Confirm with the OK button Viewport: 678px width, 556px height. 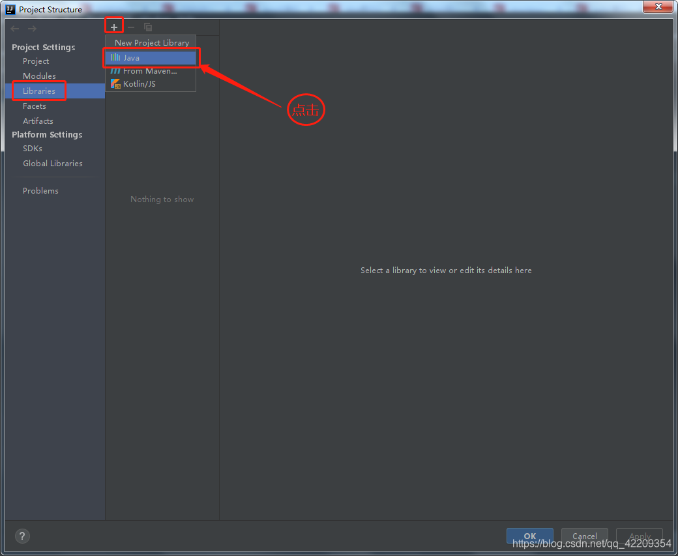coord(529,536)
